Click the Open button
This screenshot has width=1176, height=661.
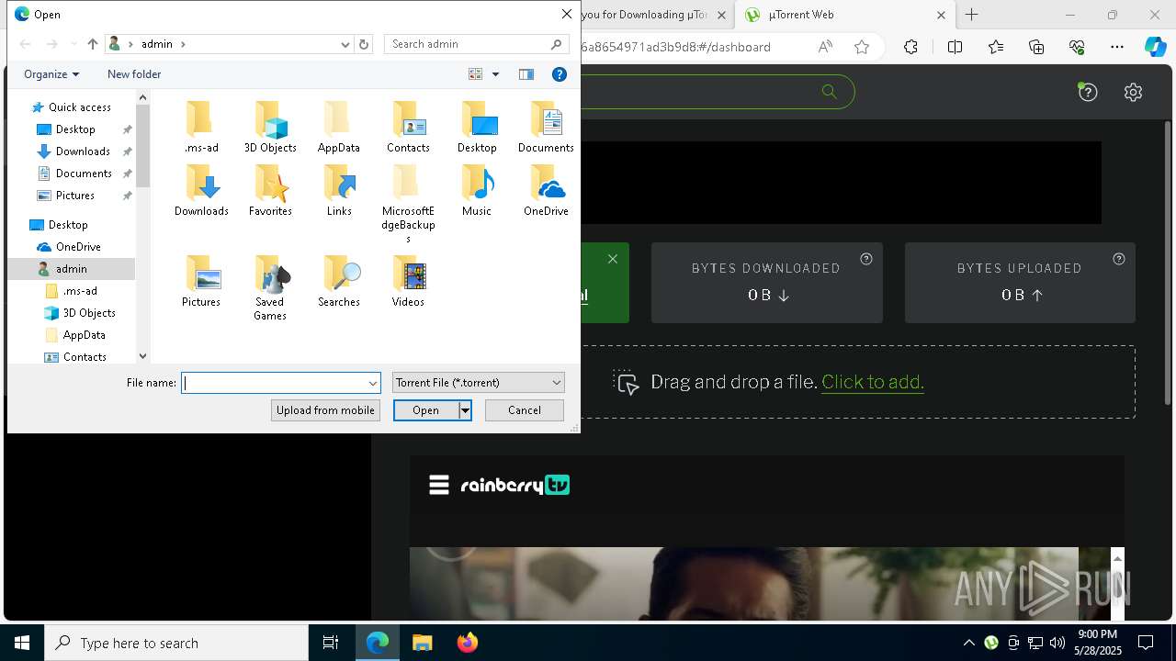[425, 410]
